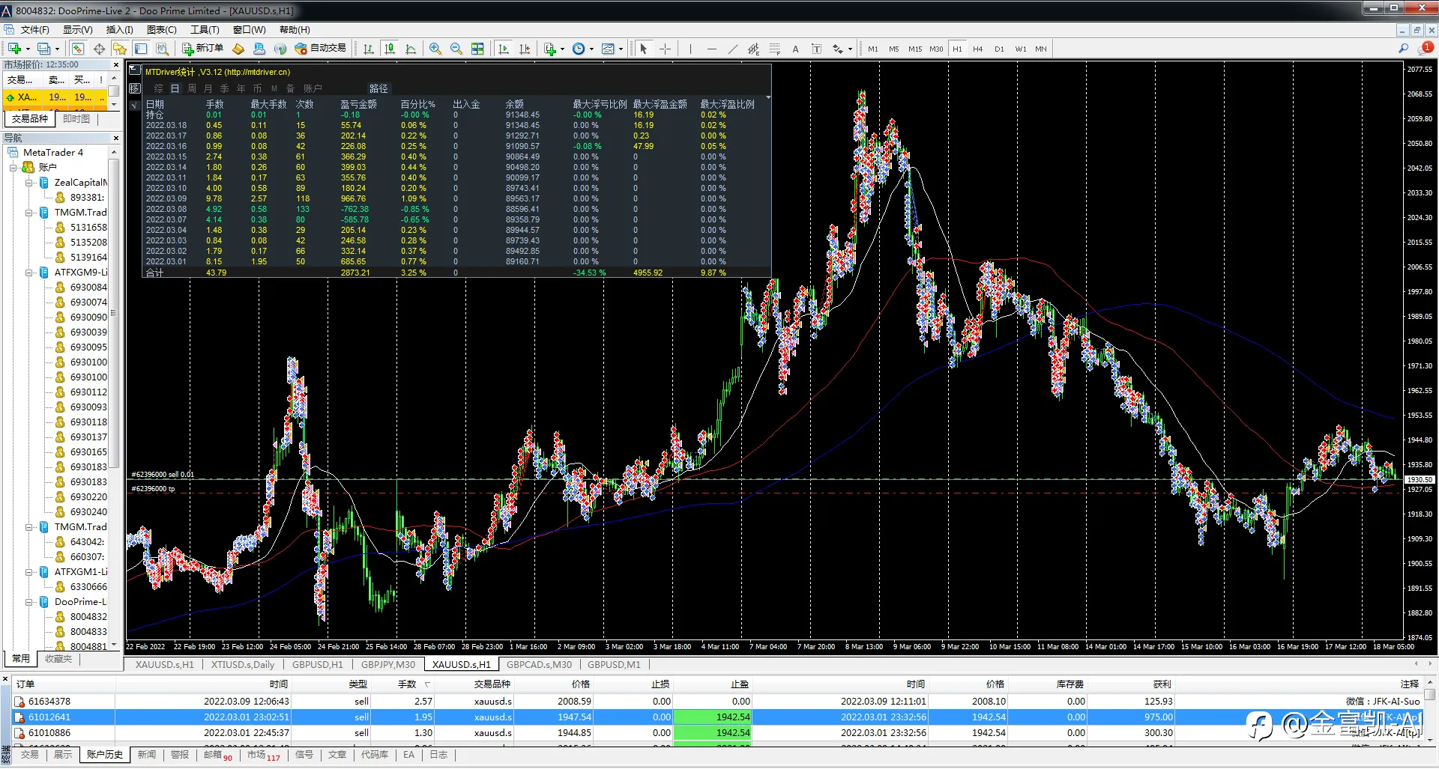Switch chart to candlesticks icon
1439x769 pixels.
390,49
